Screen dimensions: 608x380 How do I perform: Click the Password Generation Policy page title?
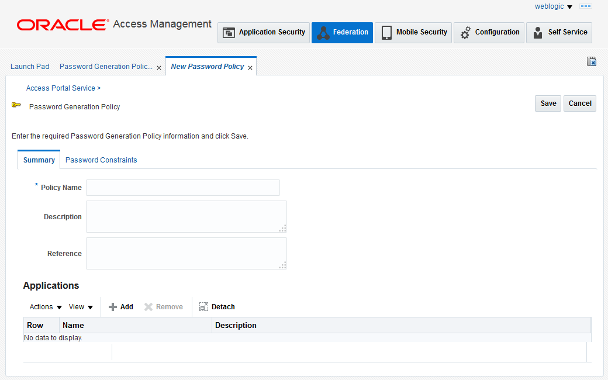pos(74,106)
